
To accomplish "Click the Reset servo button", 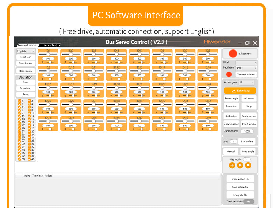I will click(26, 71).
